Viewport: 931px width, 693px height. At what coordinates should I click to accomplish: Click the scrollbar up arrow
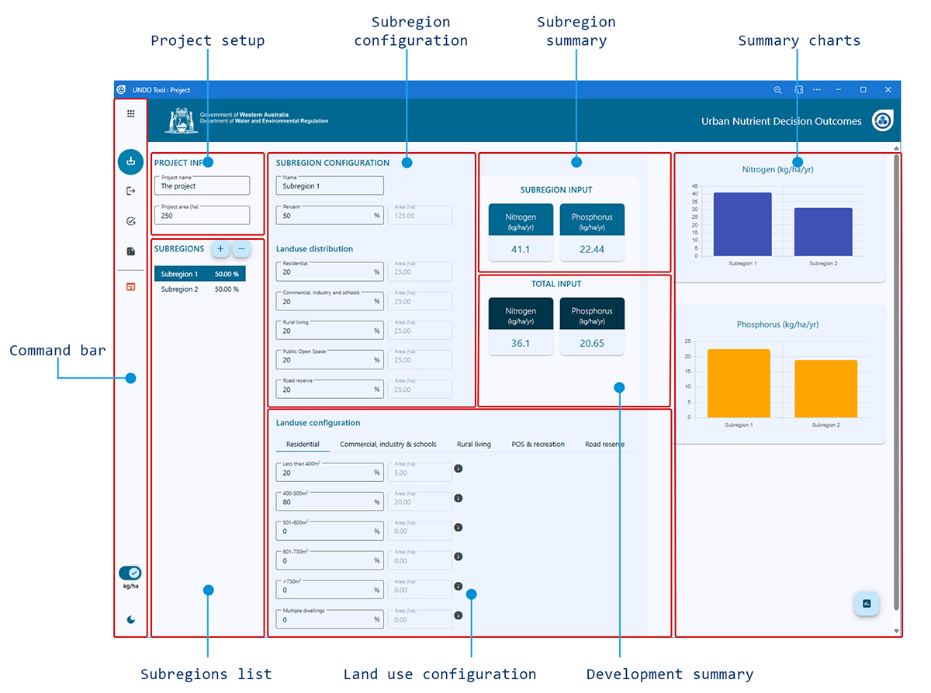pos(897,147)
